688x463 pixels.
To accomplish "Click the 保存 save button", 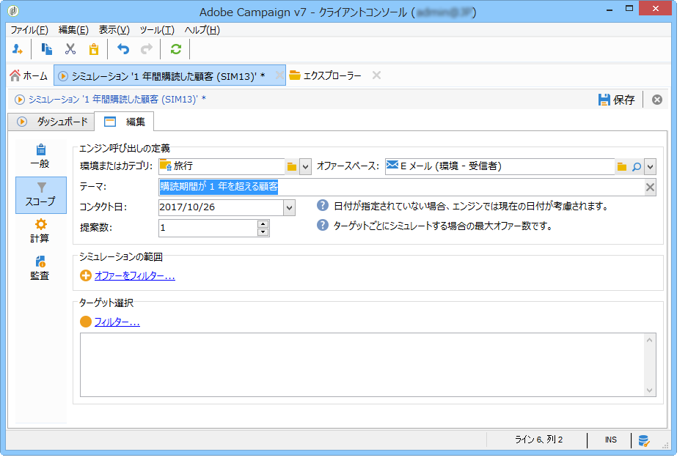I will [616, 100].
